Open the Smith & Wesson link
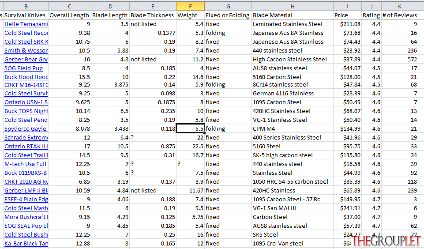Viewport: 424px width, 249px height. click(26, 51)
